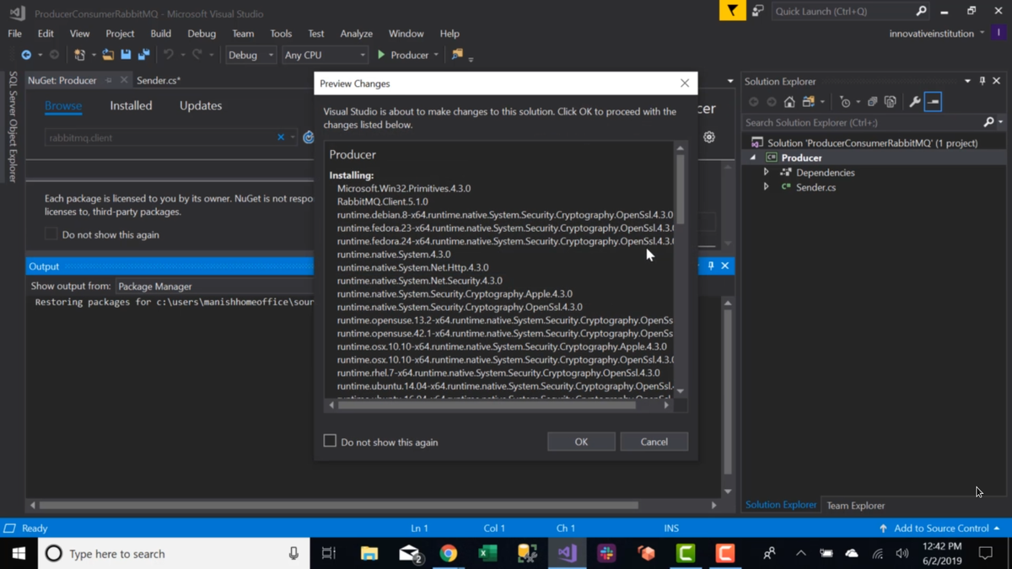Select RabbitMQ.Client.5.1.0 in installing list

pyautogui.click(x=382, y=201)
